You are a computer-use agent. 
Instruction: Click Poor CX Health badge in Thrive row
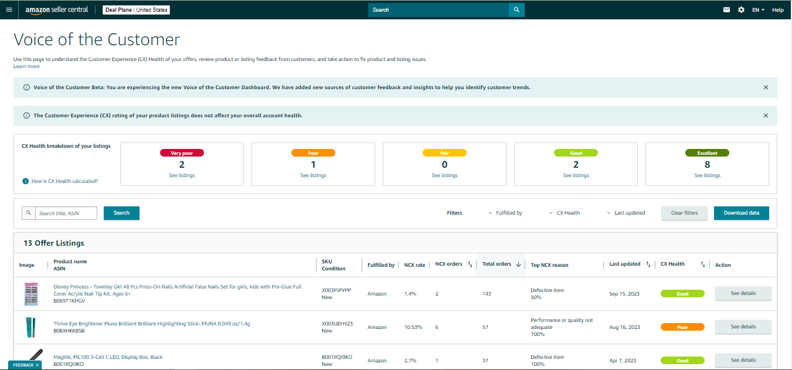[x=682, y=327]
